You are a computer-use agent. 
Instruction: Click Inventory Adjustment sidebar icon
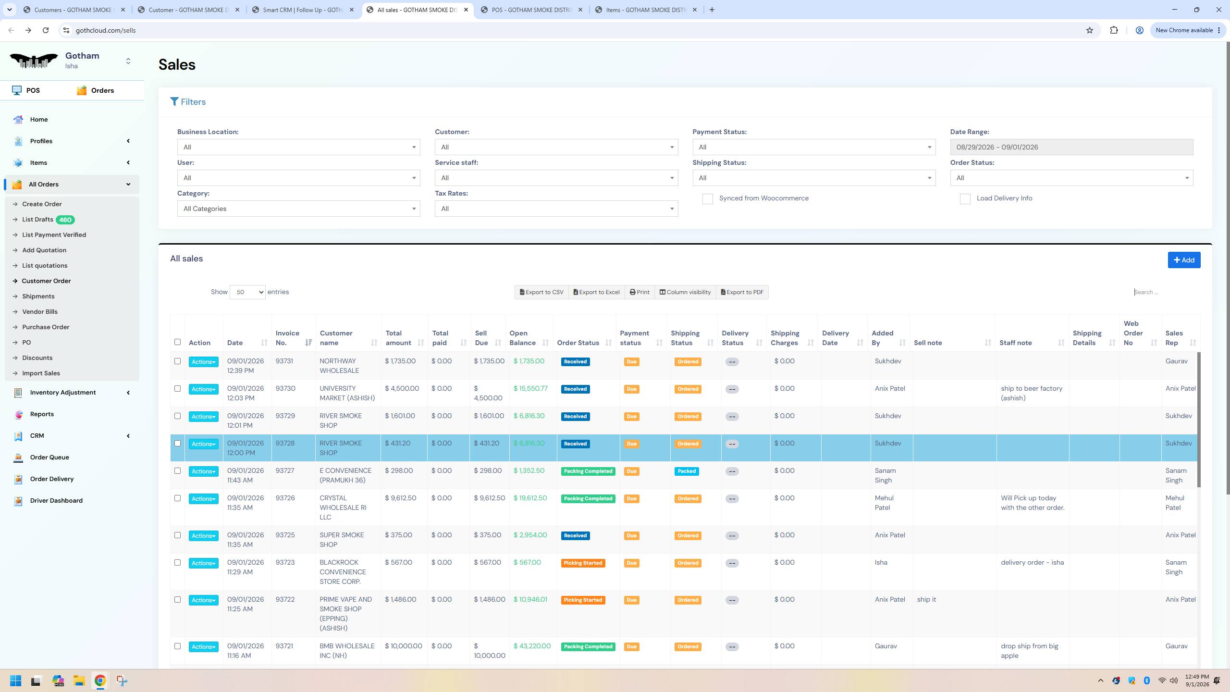(18, 393)
